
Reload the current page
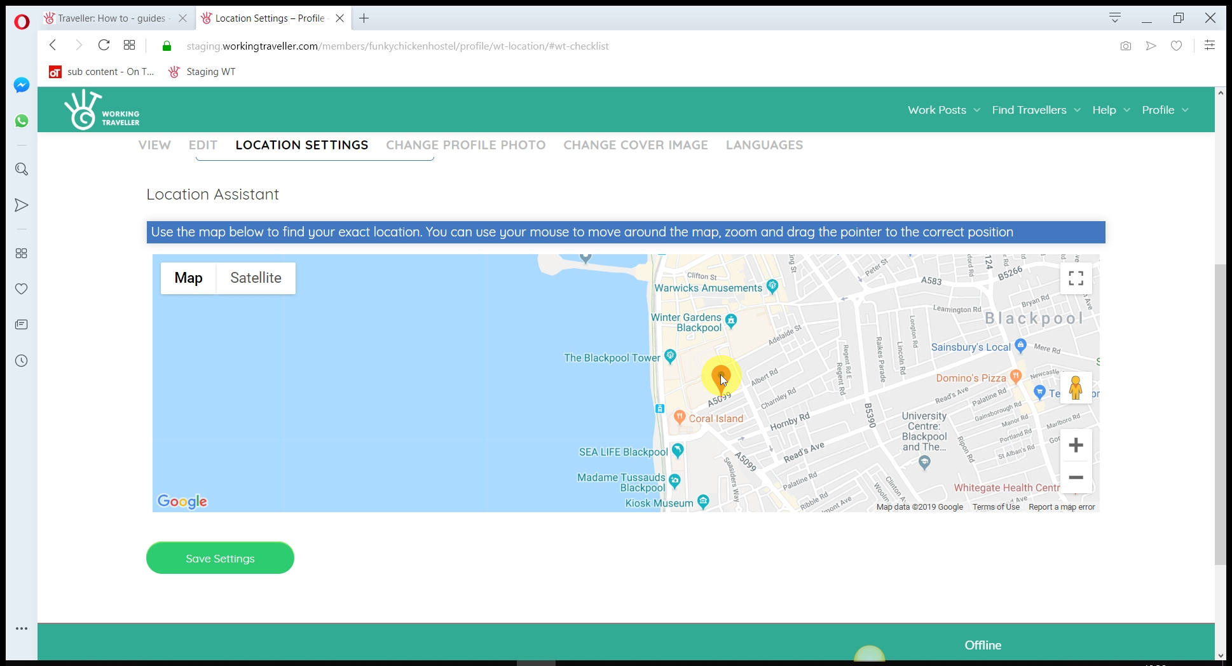coord(104,45)
